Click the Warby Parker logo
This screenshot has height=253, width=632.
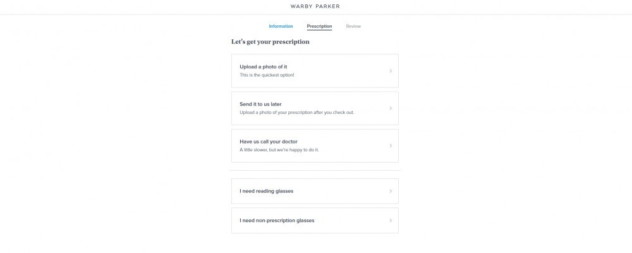(x=315, y=6)
